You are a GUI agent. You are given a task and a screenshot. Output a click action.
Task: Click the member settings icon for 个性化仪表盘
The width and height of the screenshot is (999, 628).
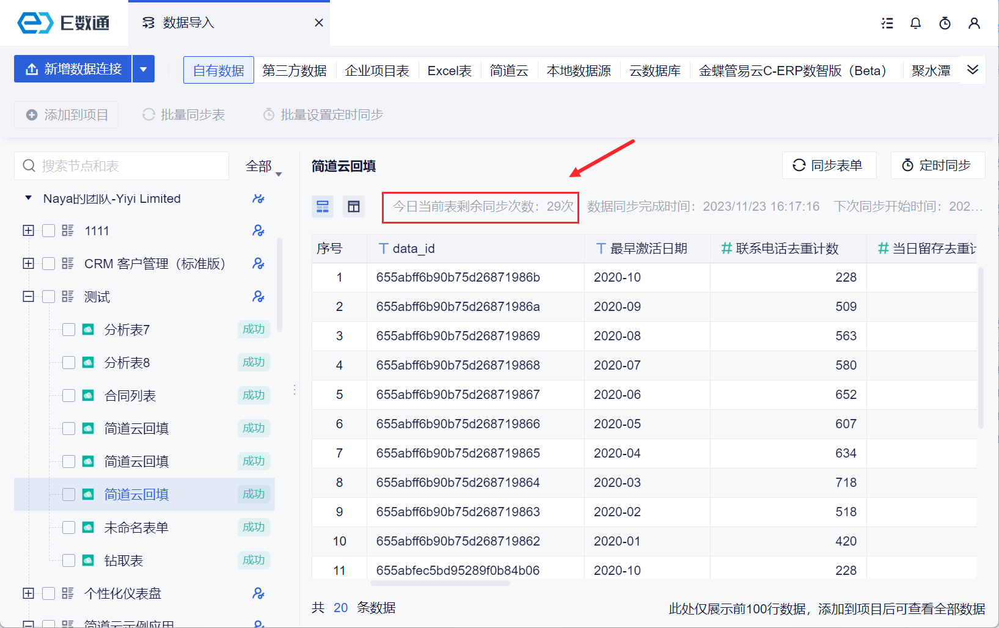tap(258, 593)
